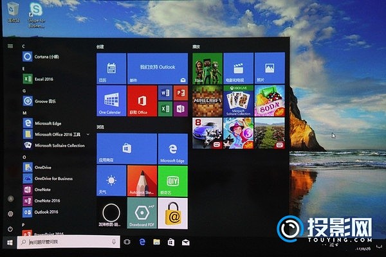Open the Weather tile

[111, 181]
